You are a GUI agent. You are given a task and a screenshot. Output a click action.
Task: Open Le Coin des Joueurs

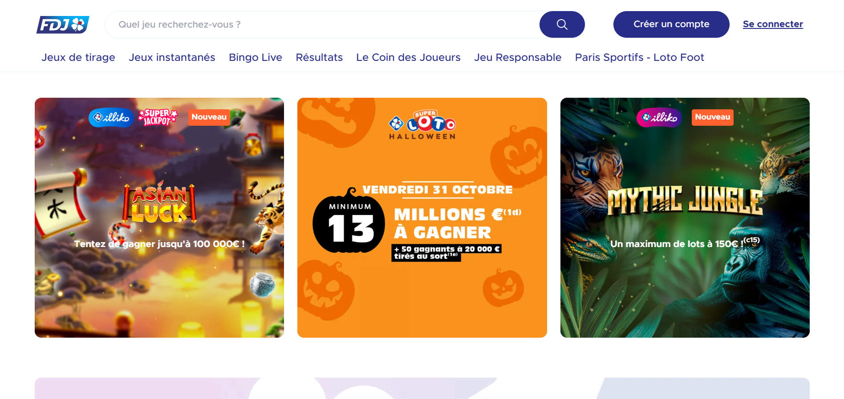click(x=408, y=57)
